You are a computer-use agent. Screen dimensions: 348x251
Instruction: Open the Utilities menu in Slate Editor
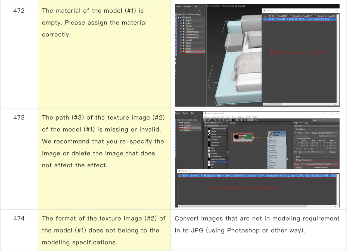pyautogui.click(x=255, y=117)
